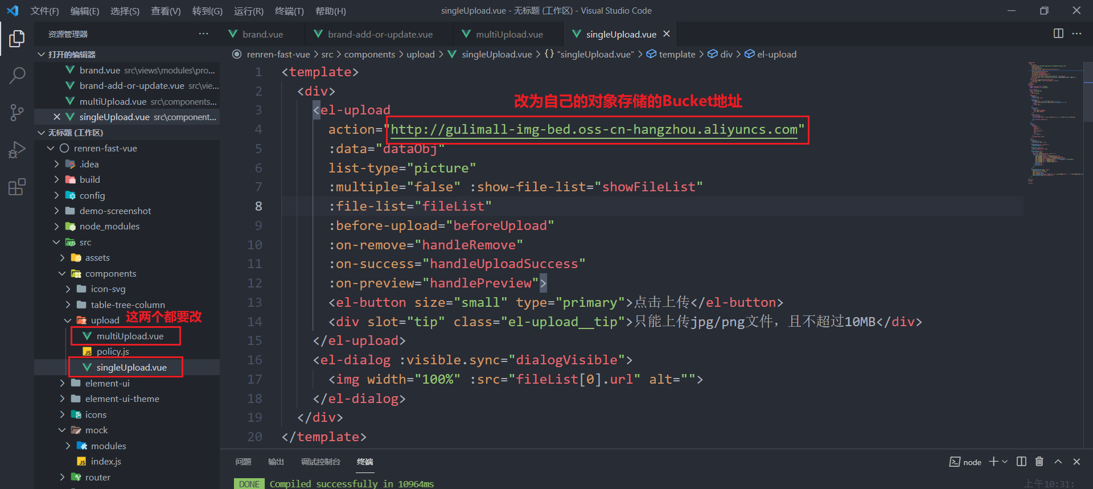Switch to the 输出 panel tab
Viewport: 1093px width, 489px height.
point(276,462)
